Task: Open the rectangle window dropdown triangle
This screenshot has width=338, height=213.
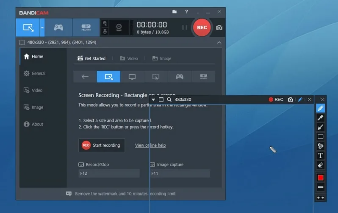Action: [x=153, y=100]
